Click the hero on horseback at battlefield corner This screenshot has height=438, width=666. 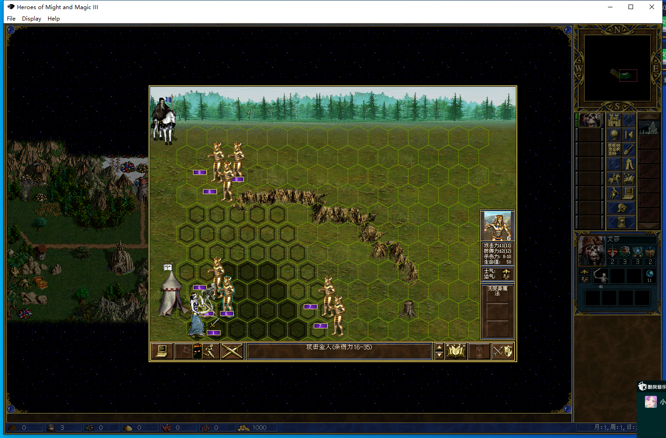point(163,120)
